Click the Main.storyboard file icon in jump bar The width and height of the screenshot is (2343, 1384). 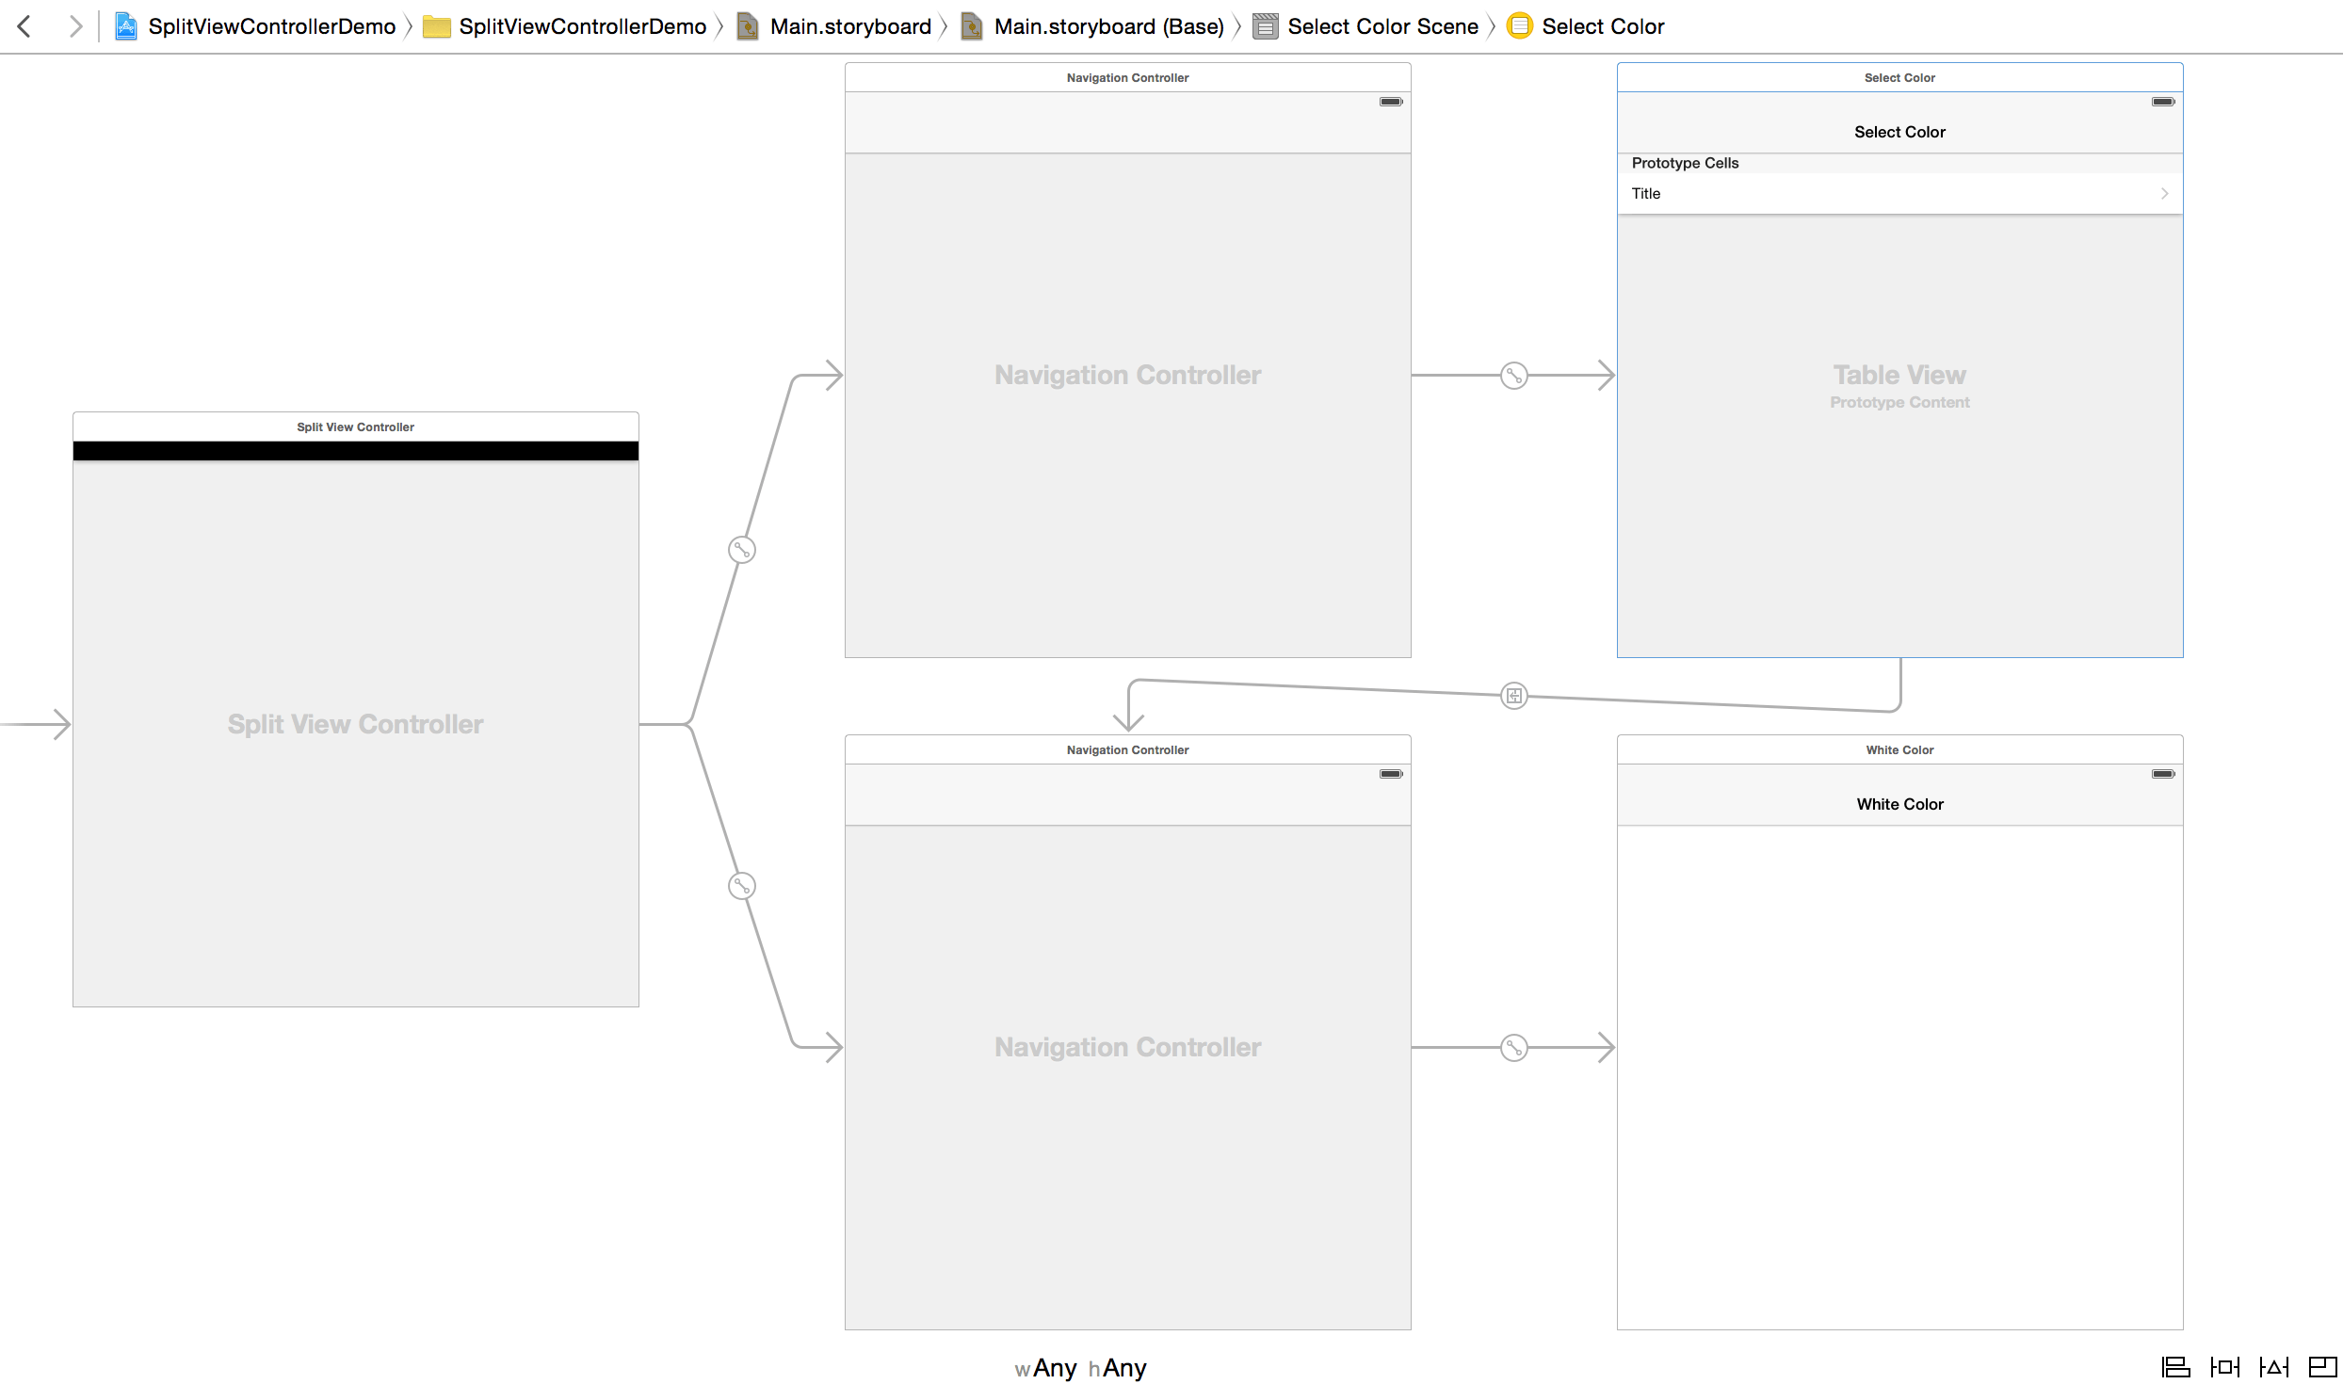pos(749,25)
